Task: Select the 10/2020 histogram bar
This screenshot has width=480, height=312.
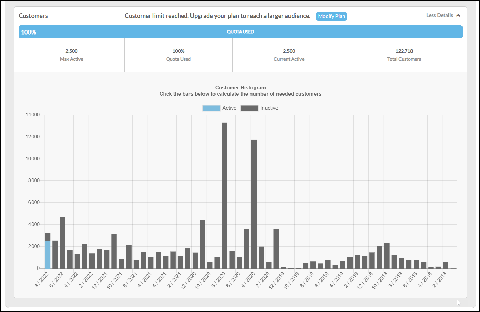Action: [210, 265]
